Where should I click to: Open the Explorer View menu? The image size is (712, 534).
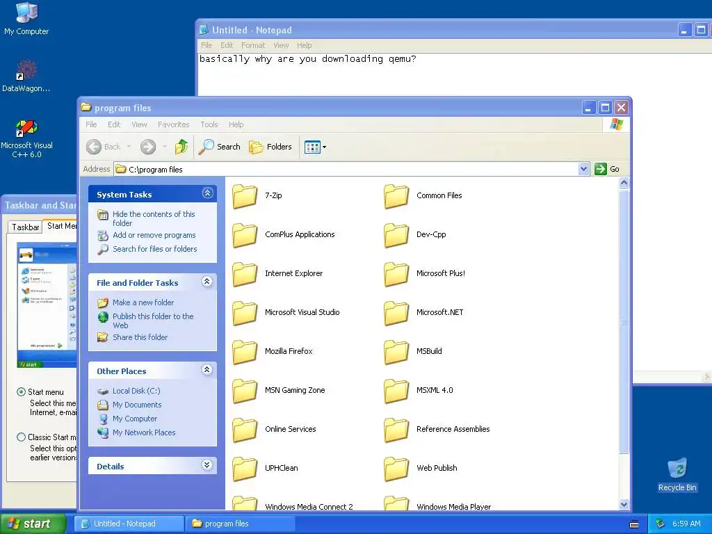(139, 124)
